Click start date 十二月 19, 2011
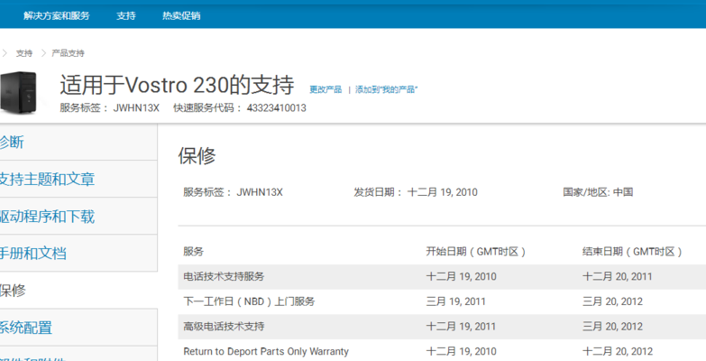 pos(462,327)
